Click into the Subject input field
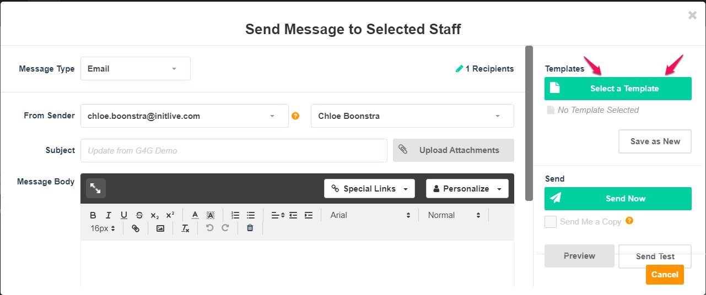 (234, 150)
